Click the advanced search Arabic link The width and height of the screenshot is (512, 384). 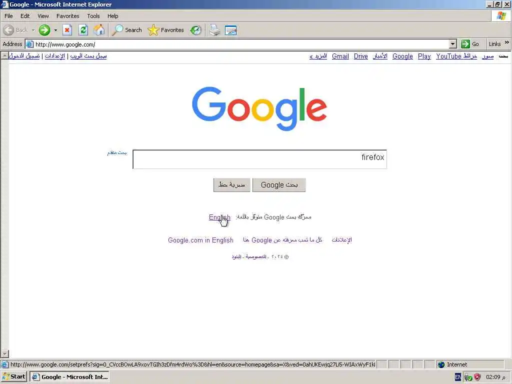click(117, 152)
